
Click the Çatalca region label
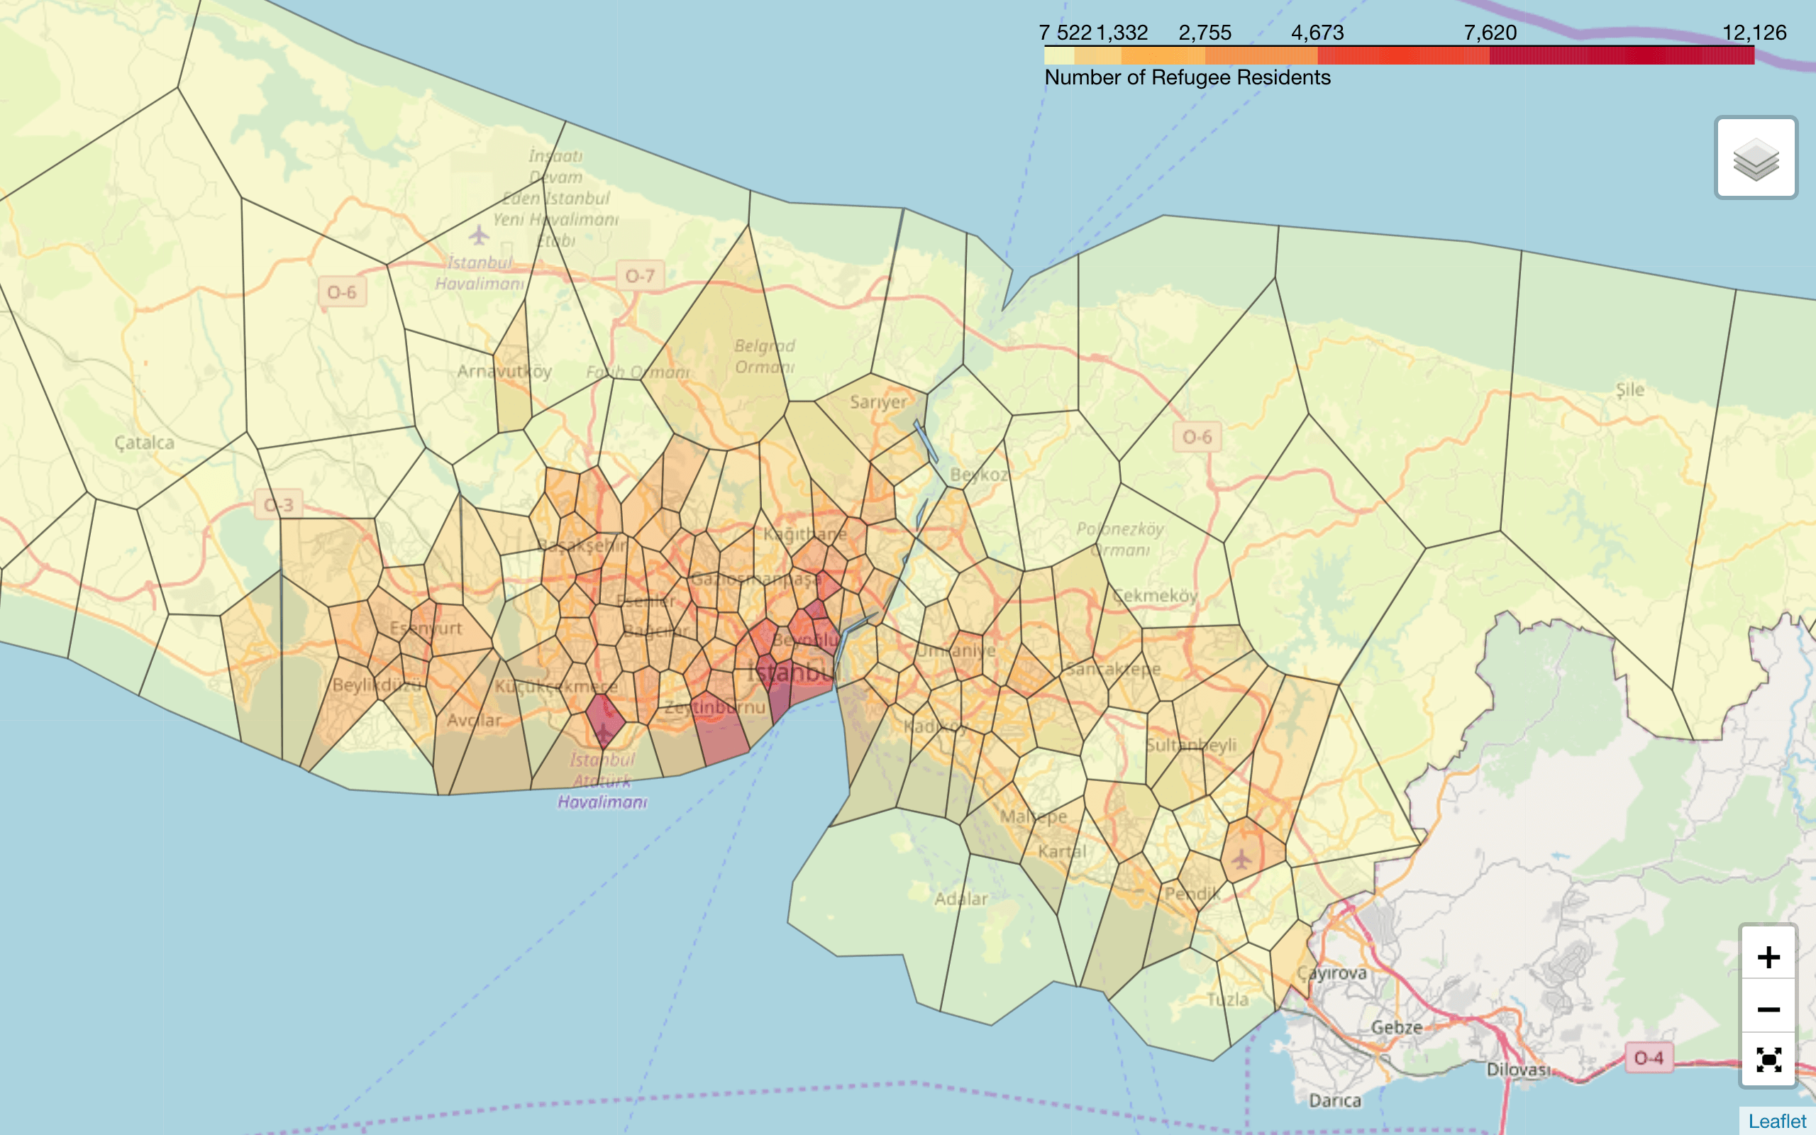click(x=144, y=442)
